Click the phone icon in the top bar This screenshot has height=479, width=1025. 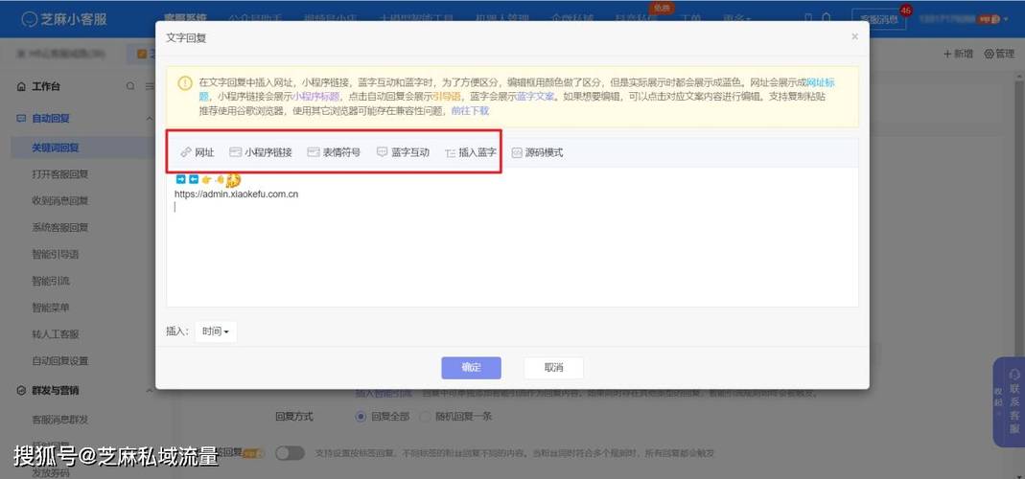tap(808, 18)
